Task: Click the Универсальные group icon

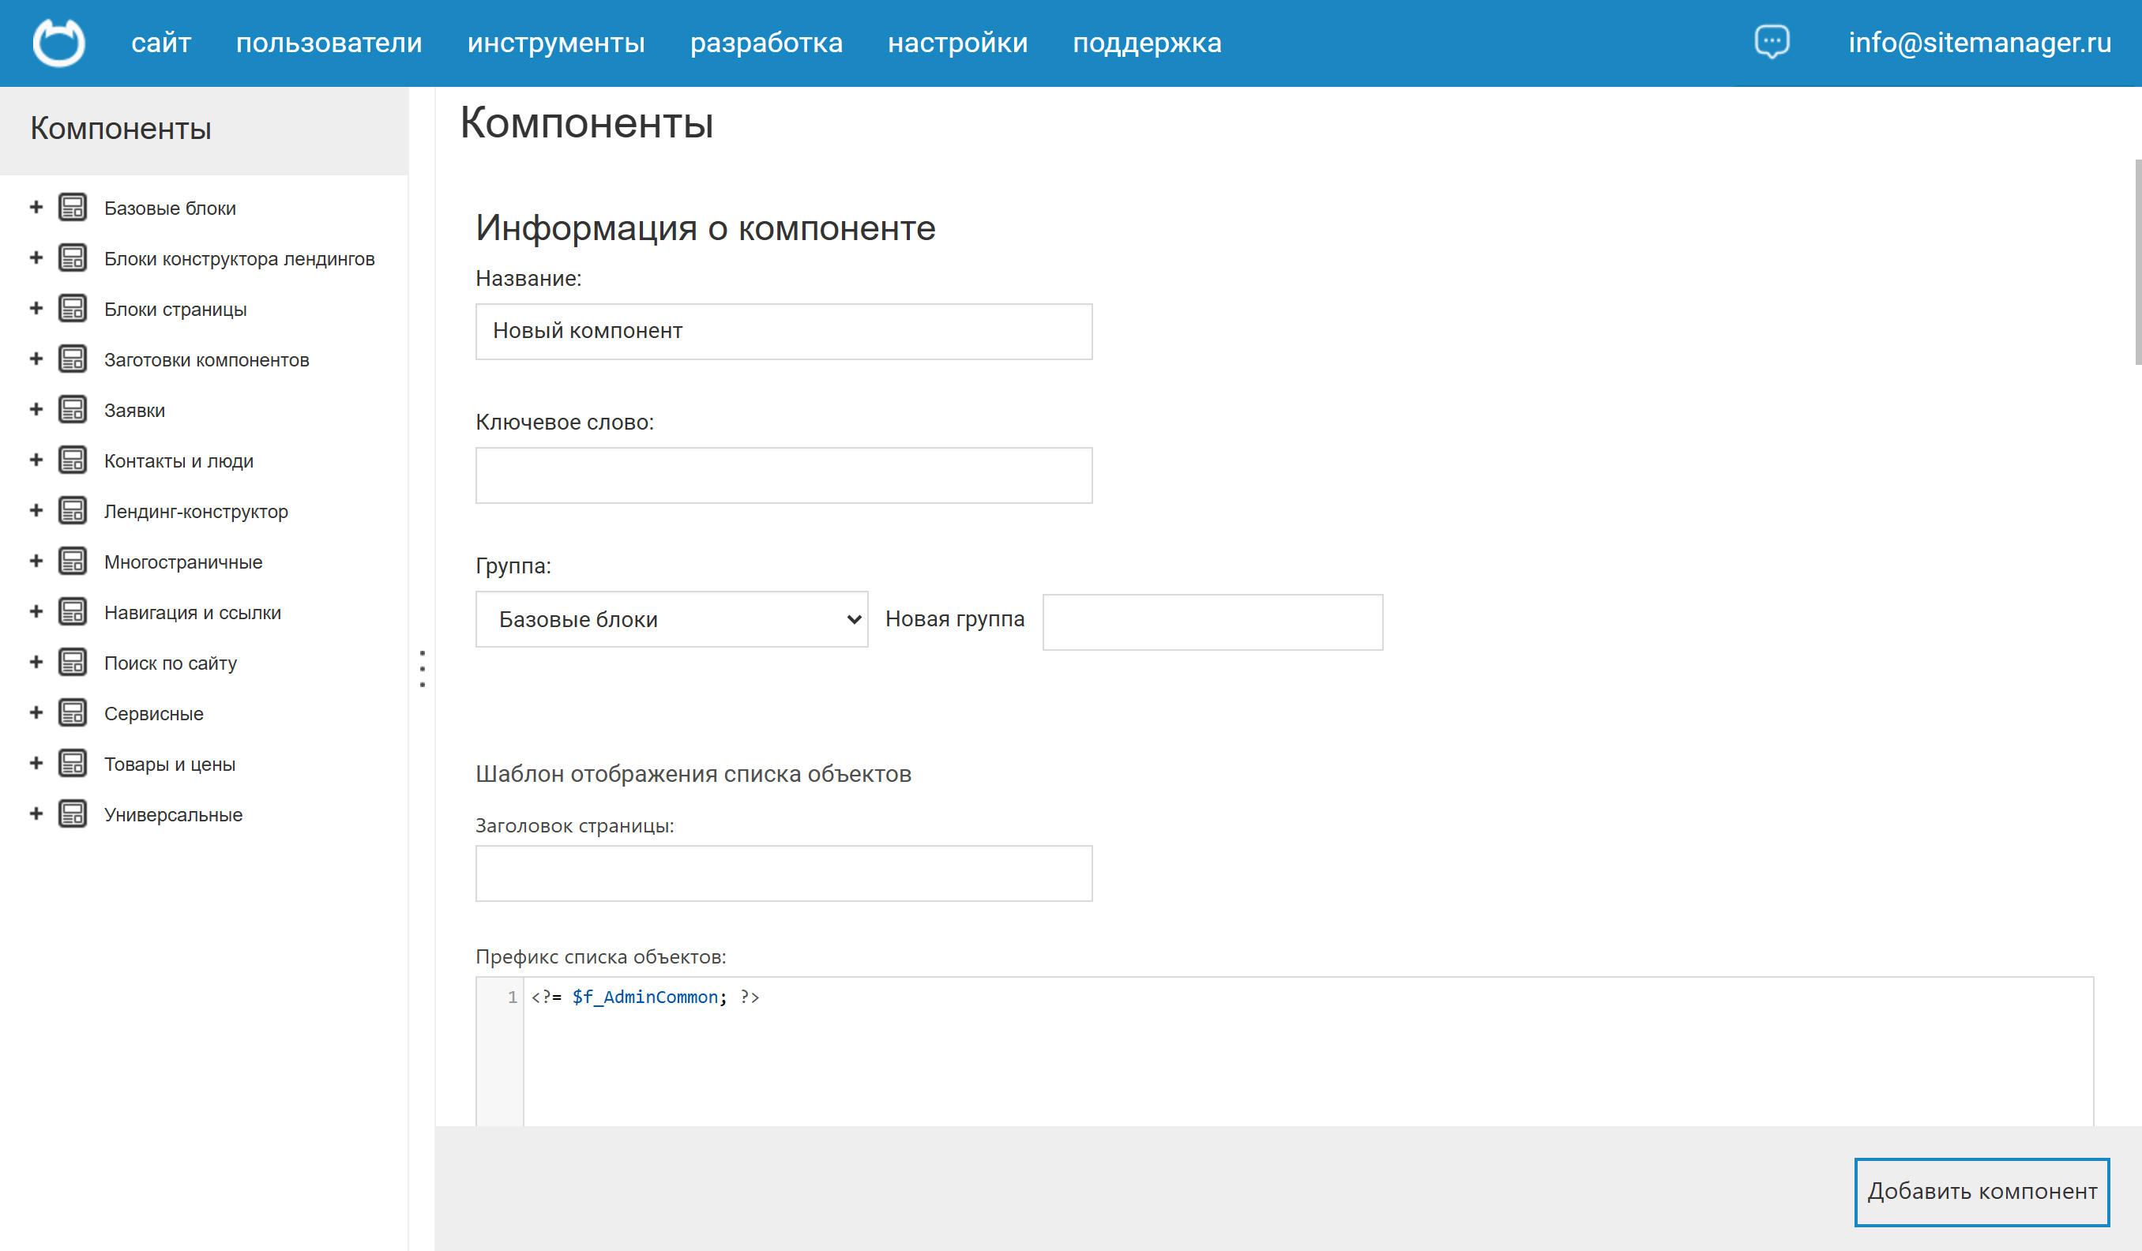Action: [x=72, y=814]
